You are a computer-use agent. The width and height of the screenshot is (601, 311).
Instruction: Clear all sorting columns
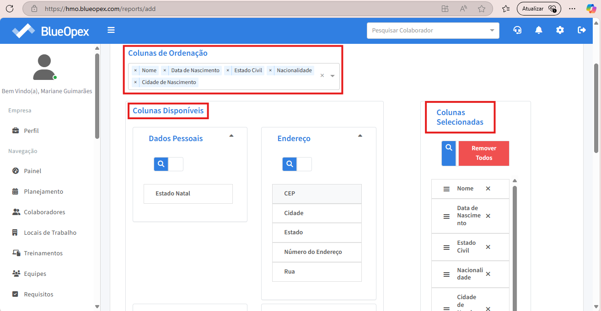(x=322, y=76)
